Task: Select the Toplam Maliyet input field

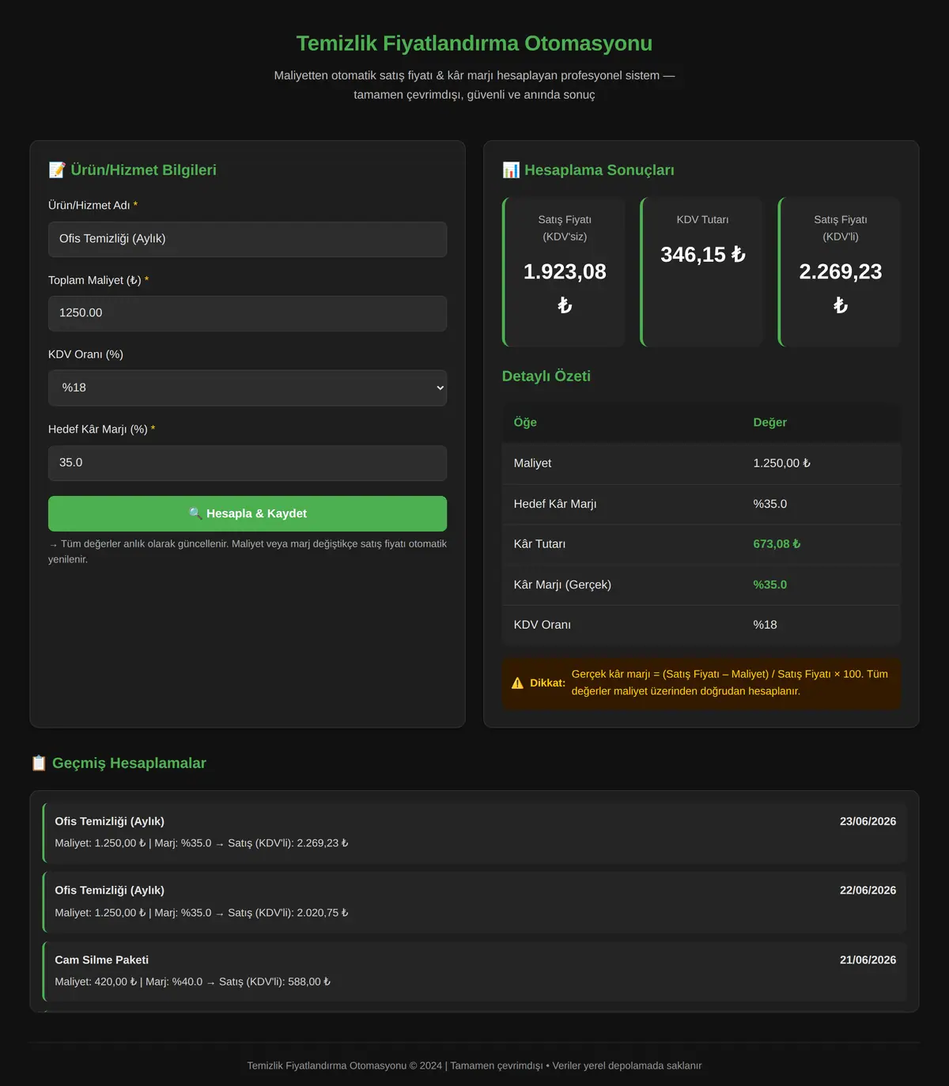Action: click(x=248, y=313)
